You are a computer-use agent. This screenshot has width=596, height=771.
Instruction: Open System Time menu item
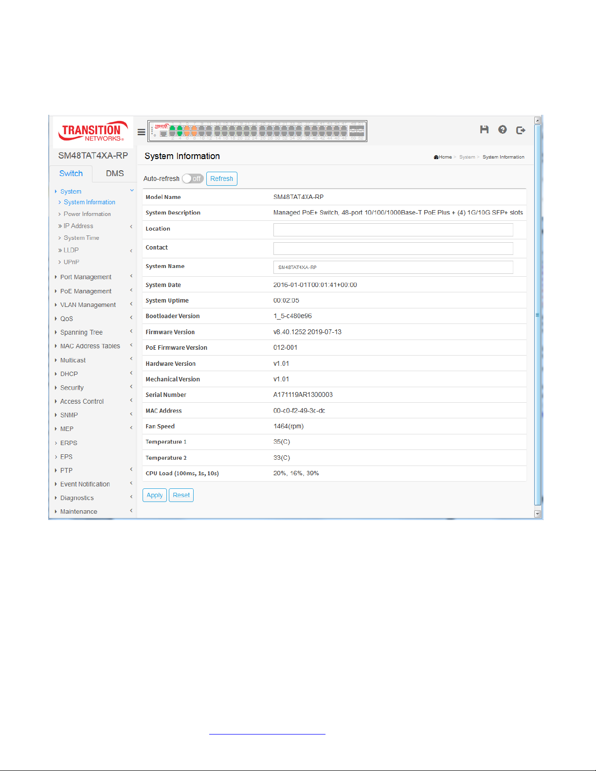(81, 238)
